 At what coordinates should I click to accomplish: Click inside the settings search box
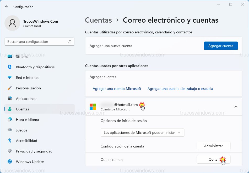click(x=39, y=42)
